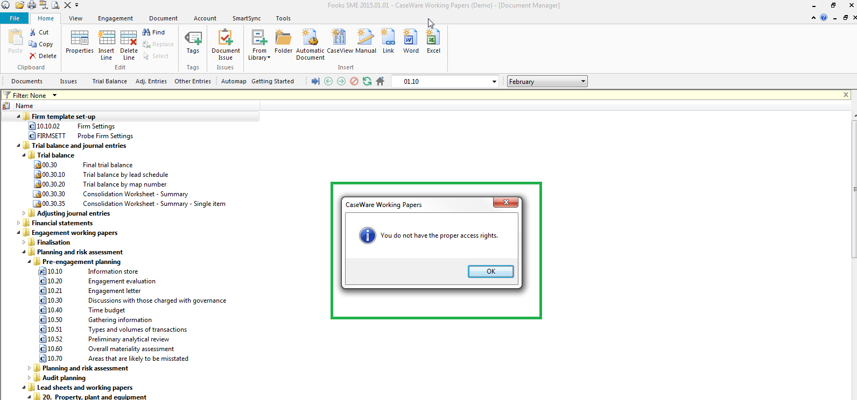
Task: Close the filter bar with its X
Action: [x=846, y=95]
